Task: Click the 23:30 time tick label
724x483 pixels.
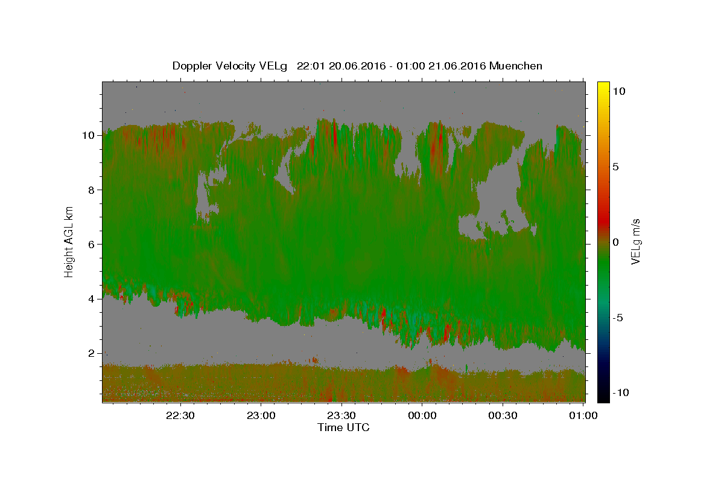Action: tap(341, 415)
